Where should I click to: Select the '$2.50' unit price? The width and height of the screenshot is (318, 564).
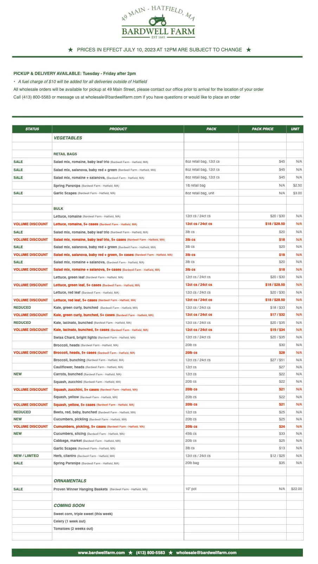297,186
